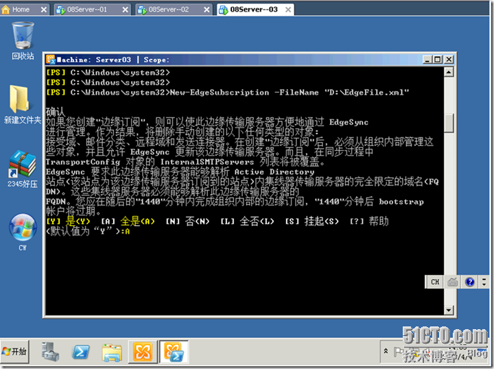This screenshot has width=494, height=369.
Task: Select the 08Server--03 tab
Action: tap(254, 10)
